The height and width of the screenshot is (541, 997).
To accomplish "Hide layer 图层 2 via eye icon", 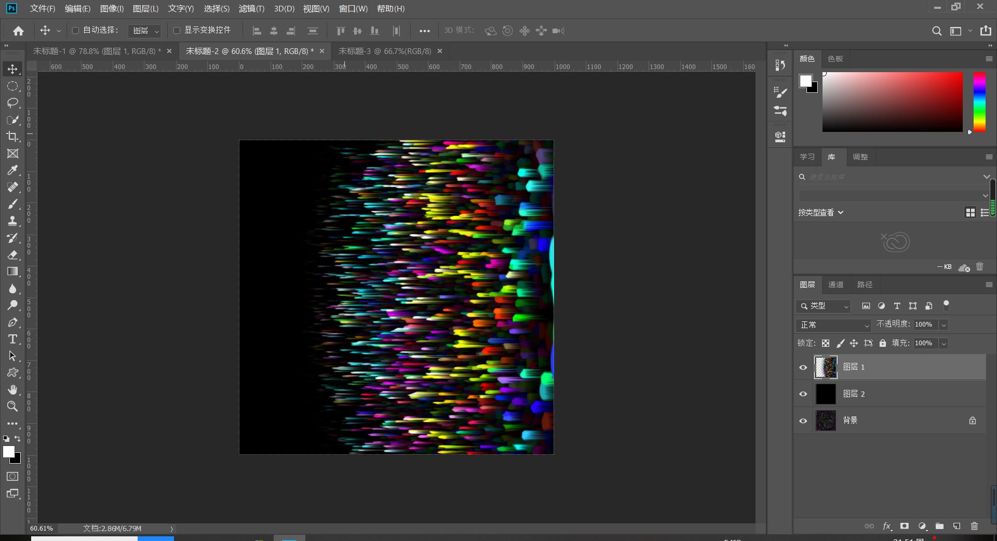I will (x=803, y=394).
